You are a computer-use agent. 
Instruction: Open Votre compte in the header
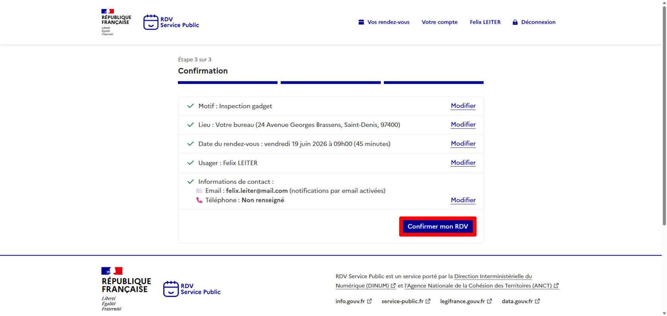click(x=440, y=22)
